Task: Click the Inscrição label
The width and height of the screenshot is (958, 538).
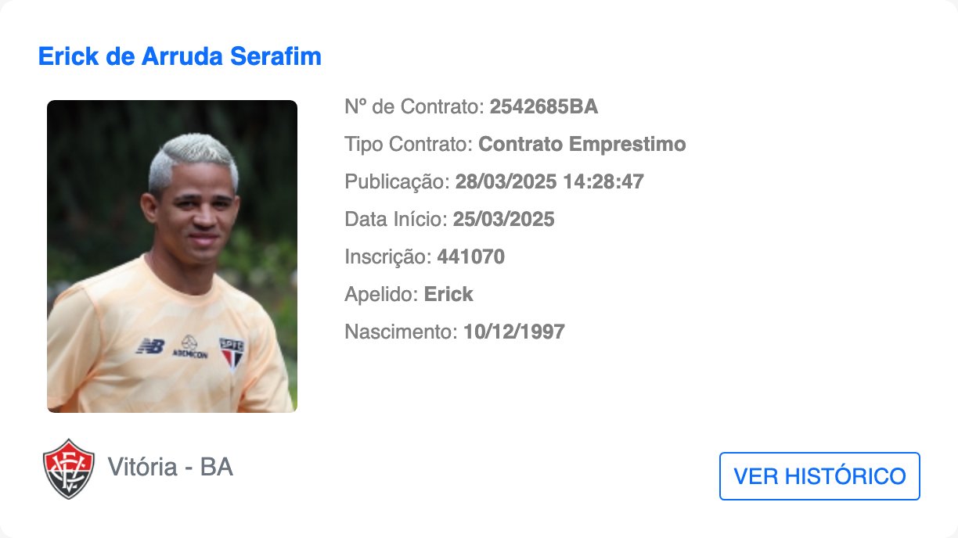Action: point(388,257)
